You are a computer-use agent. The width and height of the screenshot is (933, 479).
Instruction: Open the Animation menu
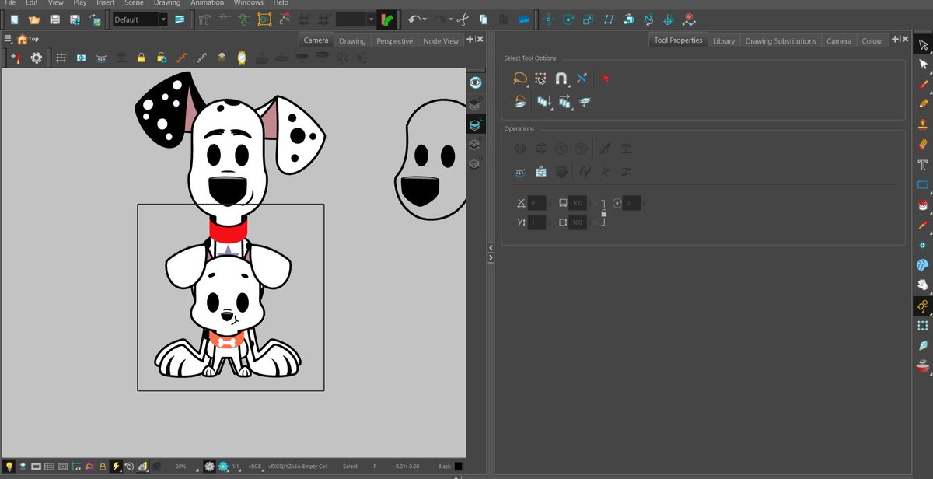[x=207, y=3]
